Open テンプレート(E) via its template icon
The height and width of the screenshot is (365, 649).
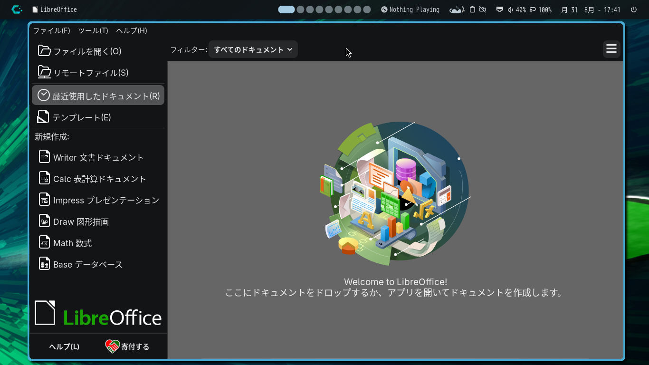click(x=44, y=117)
